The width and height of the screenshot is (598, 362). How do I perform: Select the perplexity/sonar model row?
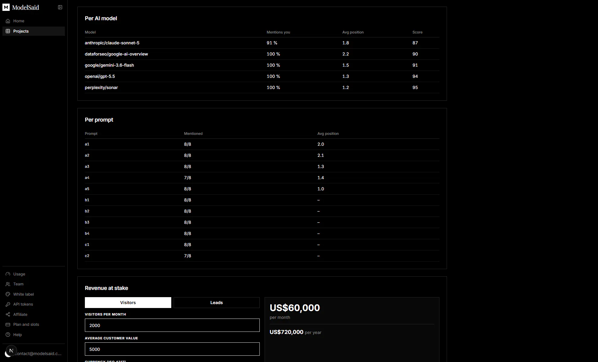262,87
